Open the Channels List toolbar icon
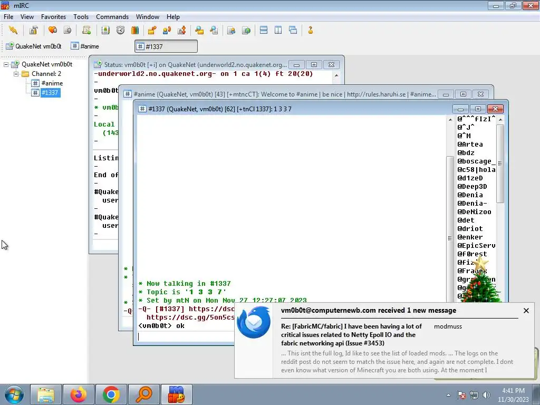The width and height of the screenshot is (540, 405). coord(67,30)
